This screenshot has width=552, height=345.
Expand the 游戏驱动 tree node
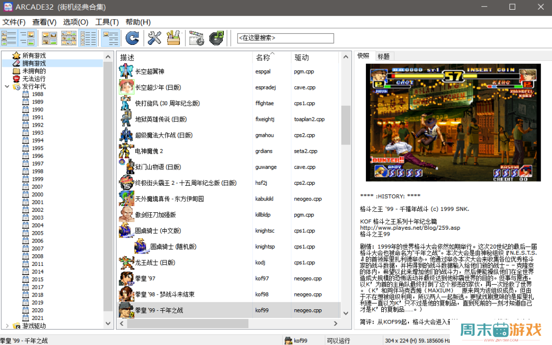7,326
